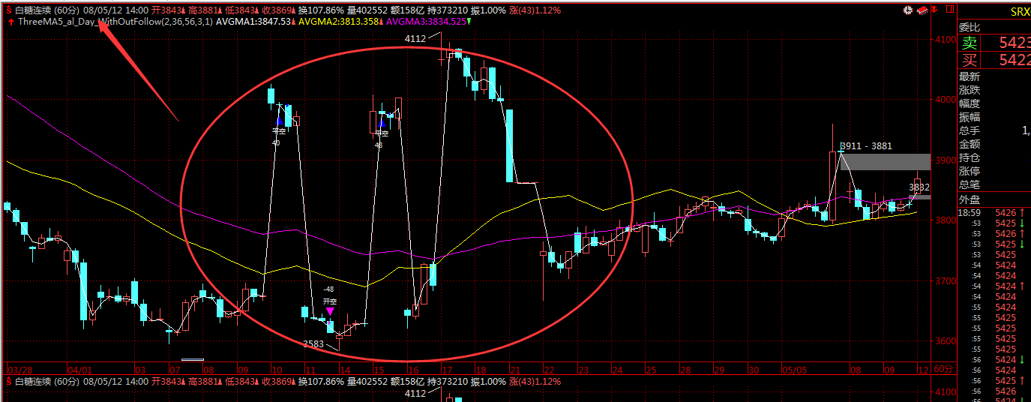Click the blue 平空 arrow marker labeled 40
Image resolution: width=1031 pixels, height=402 pixels.
click(279, 119)
